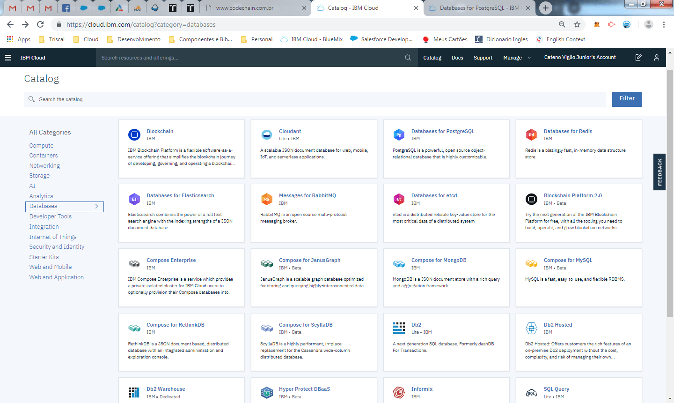Reload the page with browser refresh icon

click(x=40, y=24)
